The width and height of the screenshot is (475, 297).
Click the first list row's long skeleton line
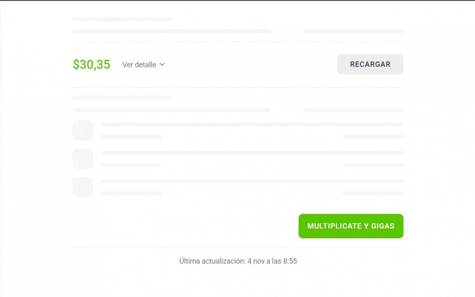[x=252, y=124]
